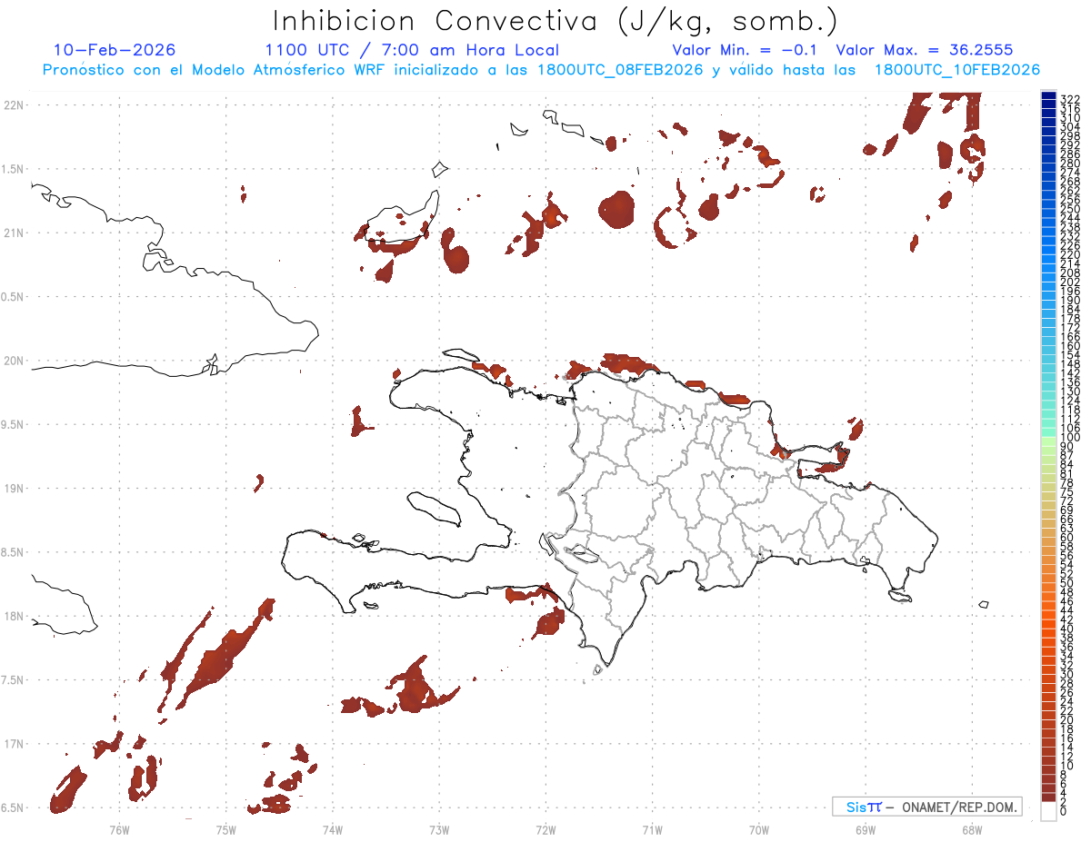Screen dimensions: 1091x842
Task: Click '1800UTC_08FEB2026' initialization time text
Action: tap(620, 70)
